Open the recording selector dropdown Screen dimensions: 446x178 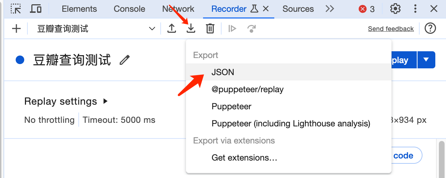tap(152, 29)
